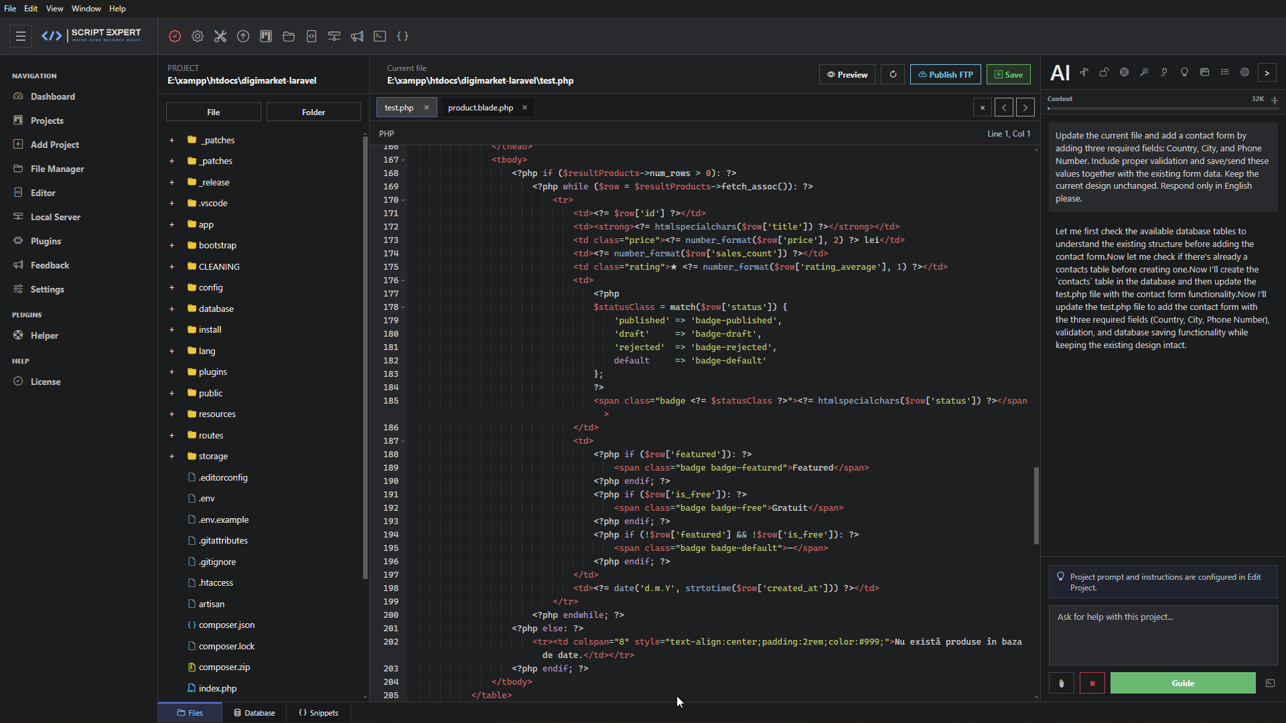
Task: Expand the CLEANING folder
Action: [x=171, y=266]
